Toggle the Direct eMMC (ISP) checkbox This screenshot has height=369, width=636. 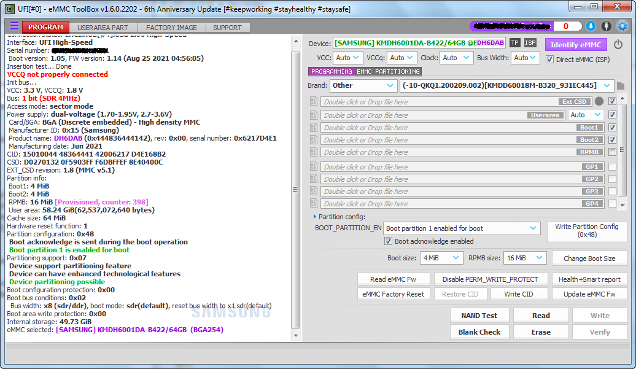[549, 60]
